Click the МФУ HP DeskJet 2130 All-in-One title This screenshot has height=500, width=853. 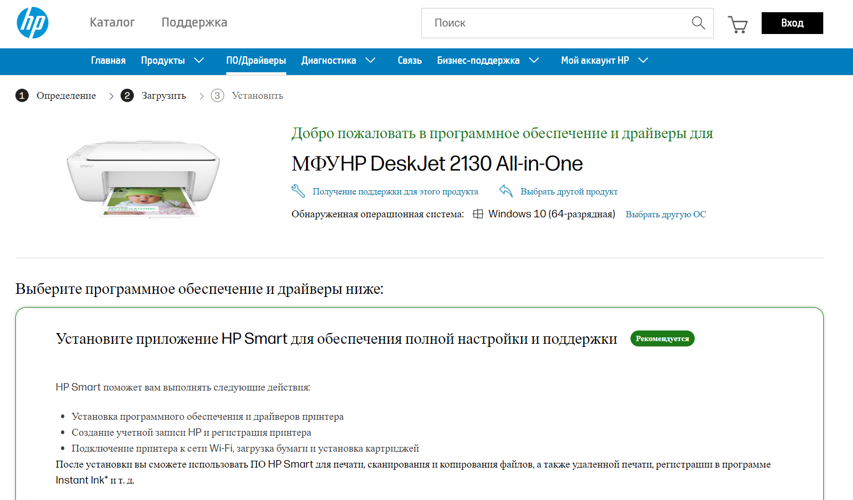(437, 164)
